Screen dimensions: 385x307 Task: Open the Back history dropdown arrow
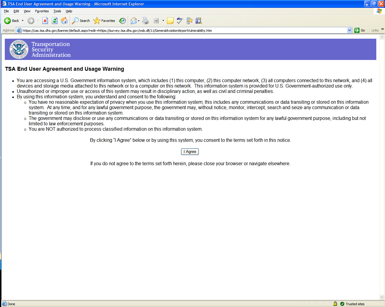22,21
